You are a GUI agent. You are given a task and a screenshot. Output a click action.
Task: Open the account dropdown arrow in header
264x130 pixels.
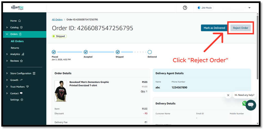(250, 8)
